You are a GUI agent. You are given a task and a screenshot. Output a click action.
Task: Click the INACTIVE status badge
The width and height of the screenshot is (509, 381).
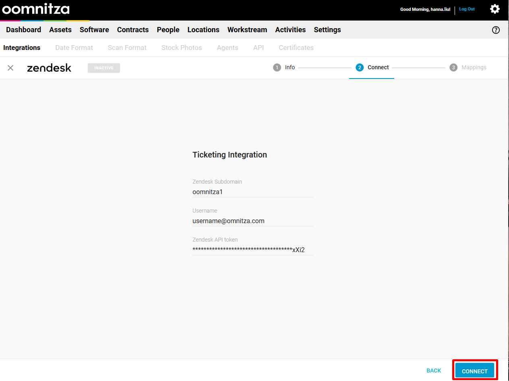(104, 68)
